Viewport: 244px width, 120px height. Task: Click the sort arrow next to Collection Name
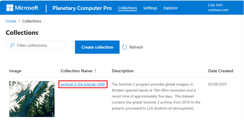(x=95, y=71)
